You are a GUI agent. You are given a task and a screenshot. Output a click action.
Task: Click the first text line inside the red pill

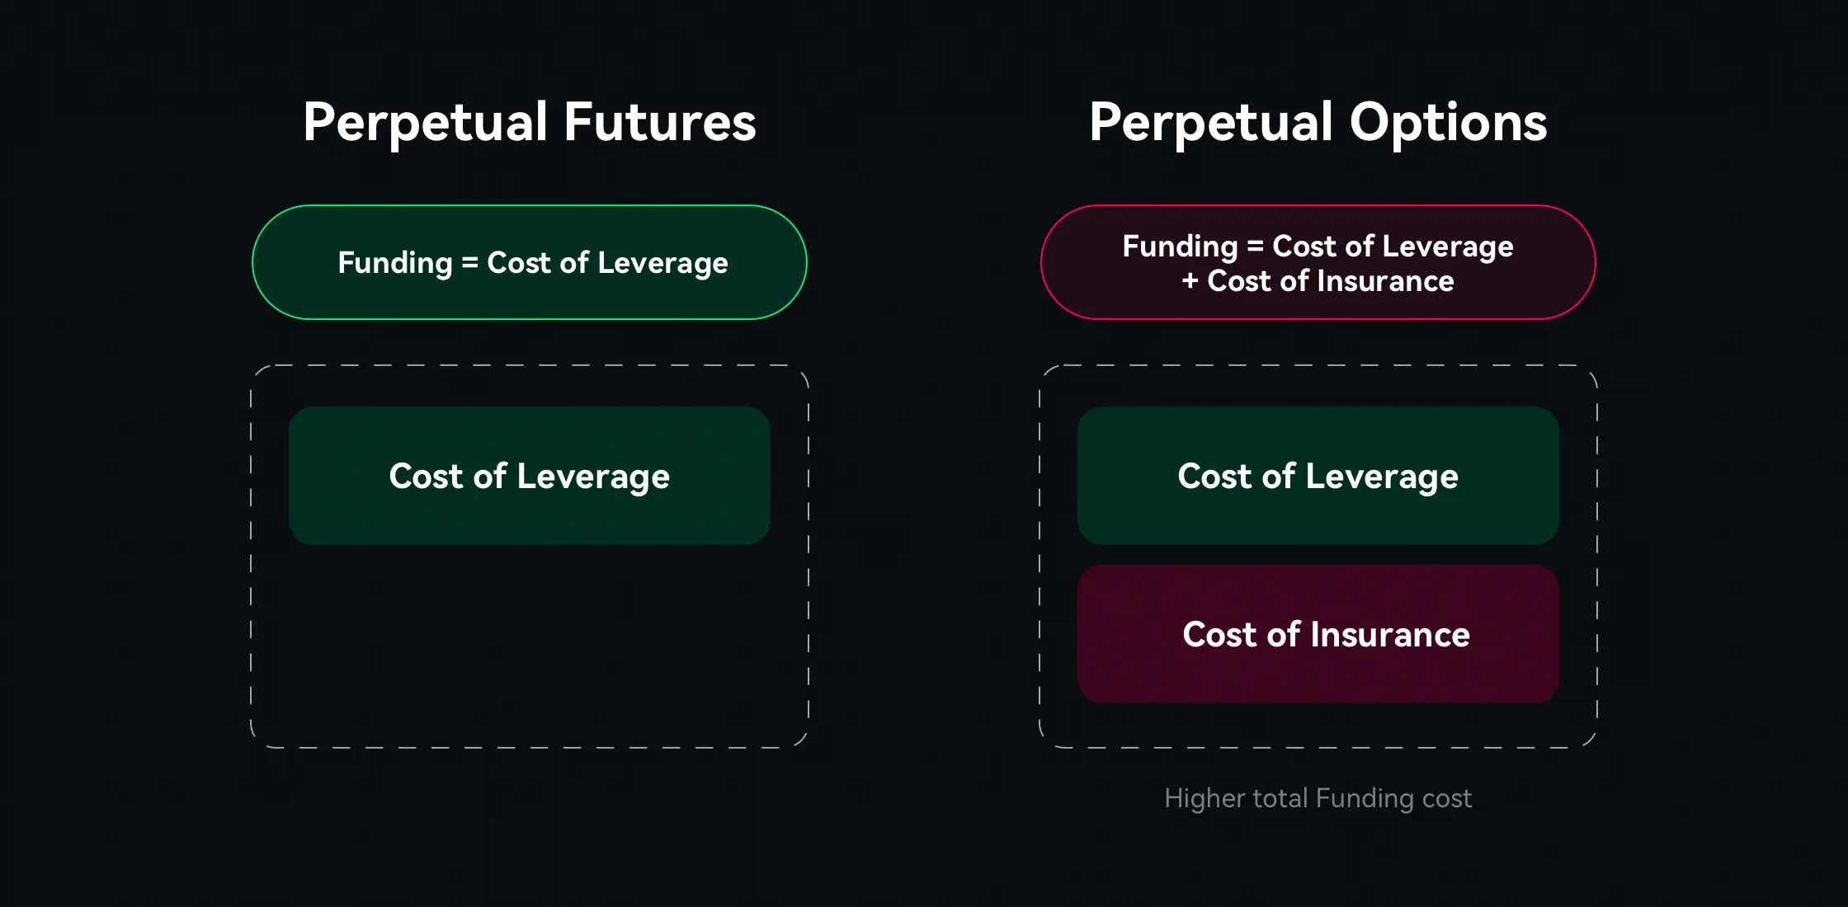coord(1318,246)
